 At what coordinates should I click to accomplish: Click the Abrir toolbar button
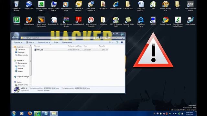[x=29, y=42]
